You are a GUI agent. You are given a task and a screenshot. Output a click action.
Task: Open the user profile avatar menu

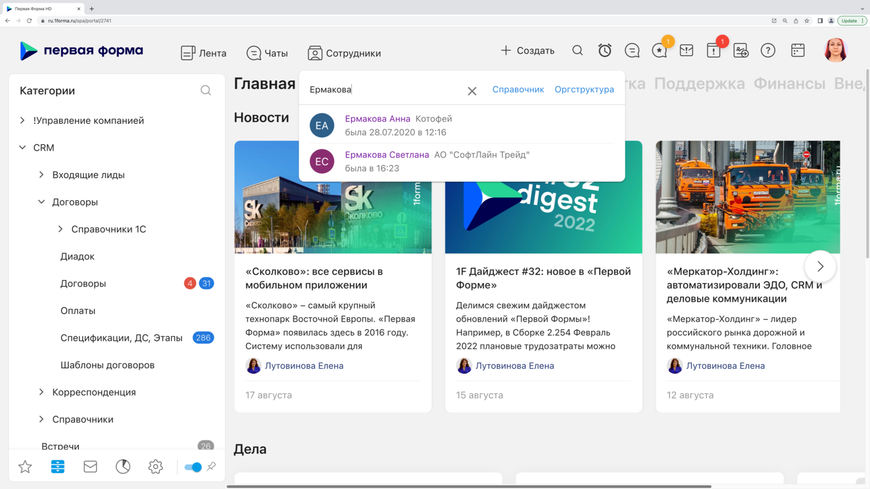(835, 50)
